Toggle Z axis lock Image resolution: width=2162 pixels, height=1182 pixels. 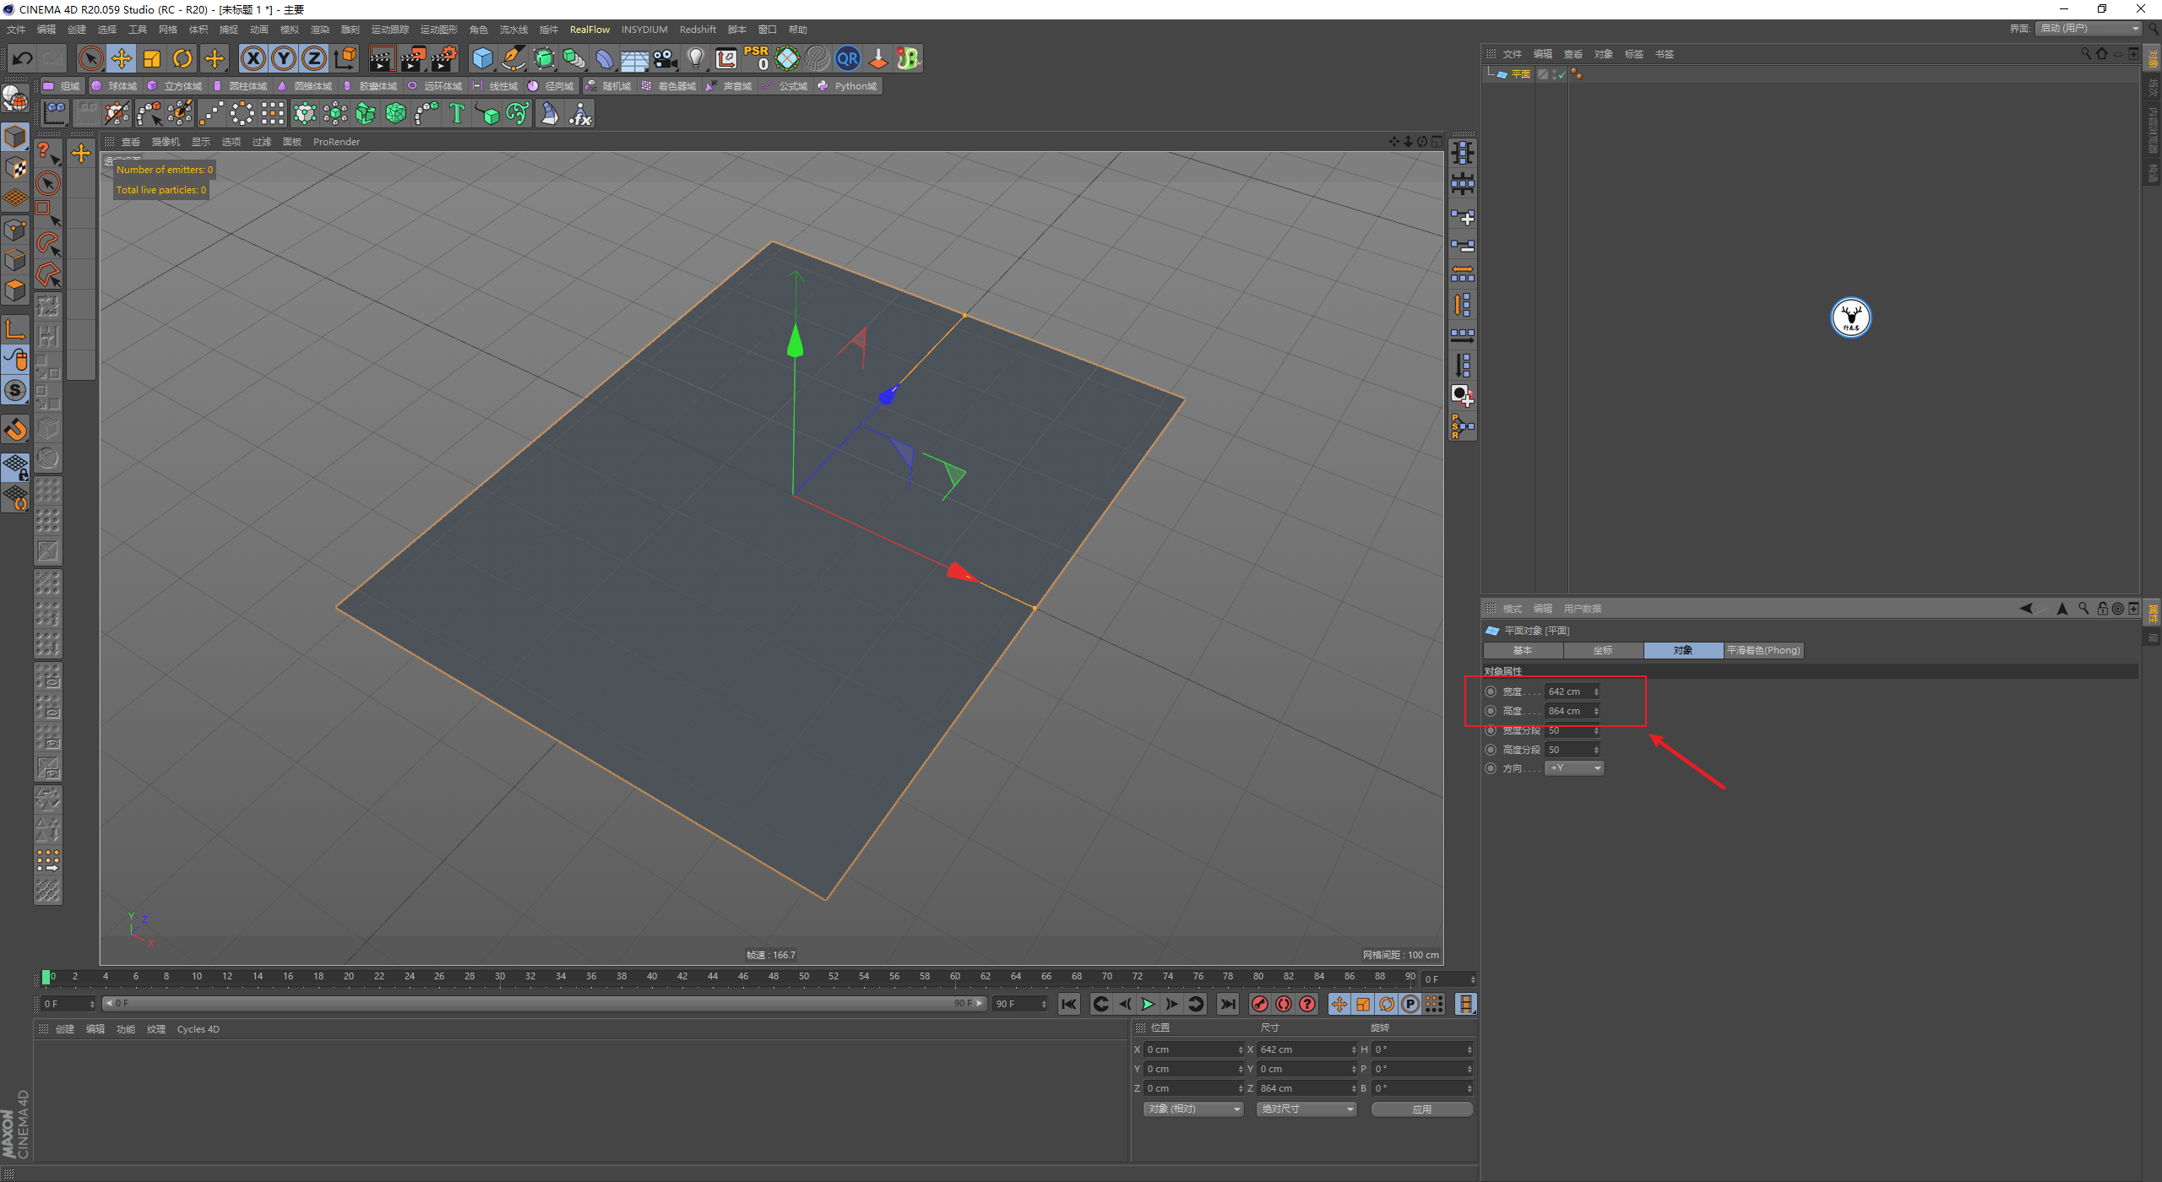pos(313,58)
